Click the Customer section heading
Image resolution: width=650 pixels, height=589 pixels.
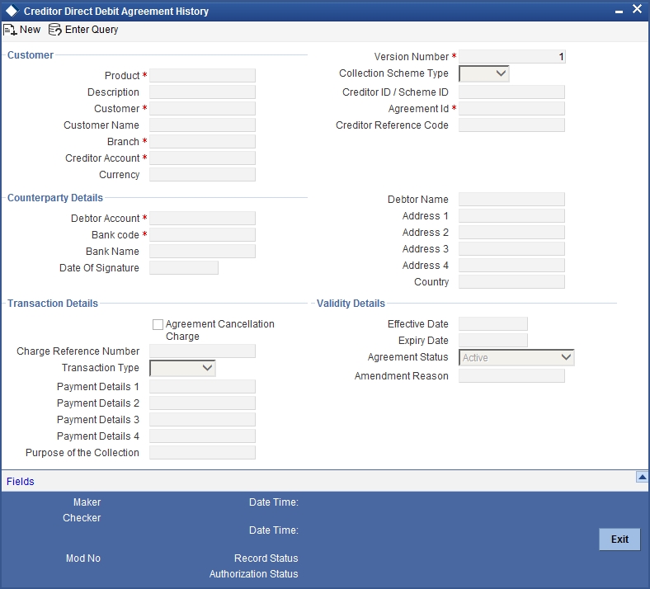click(x=31, y=55)
